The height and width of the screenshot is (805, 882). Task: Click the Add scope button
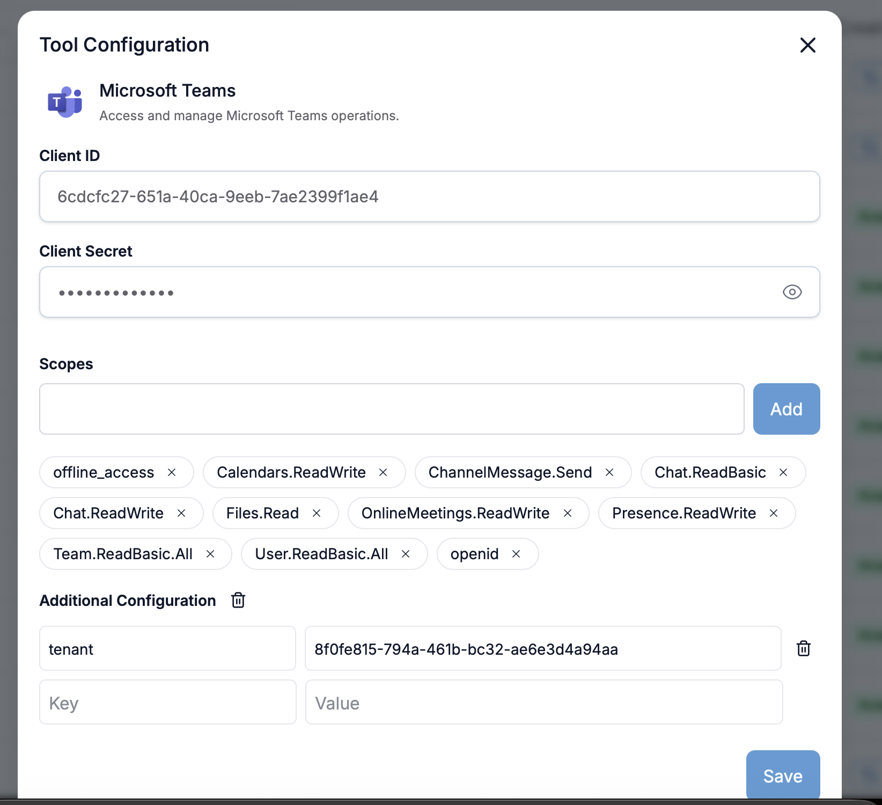click(786, 409)
